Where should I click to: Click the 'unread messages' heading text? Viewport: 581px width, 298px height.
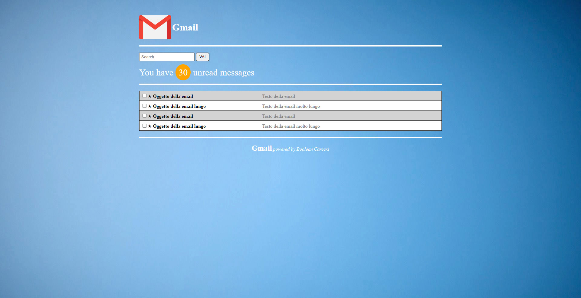tap(224, 73)
